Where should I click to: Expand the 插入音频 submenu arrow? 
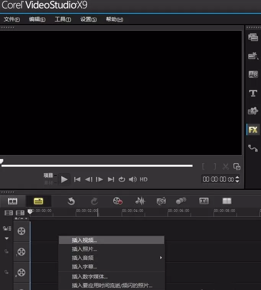coord(161,258)
